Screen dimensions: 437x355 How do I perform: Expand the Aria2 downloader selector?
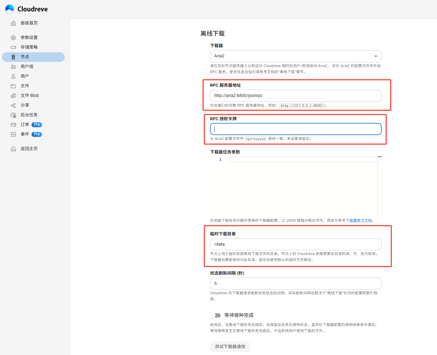pos(376,56)
